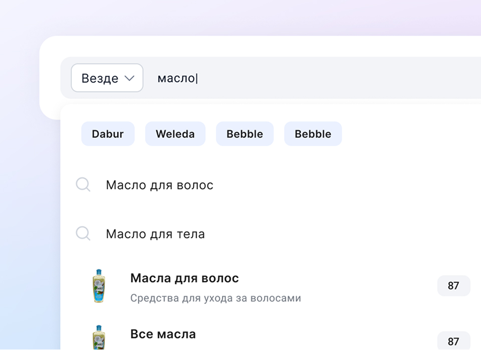
Task: Choose the Масло для тела search suggestion
Action: [x=155, y=234]
